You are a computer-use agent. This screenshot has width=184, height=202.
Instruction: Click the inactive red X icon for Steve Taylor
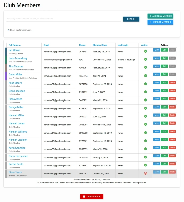[145, 173]
